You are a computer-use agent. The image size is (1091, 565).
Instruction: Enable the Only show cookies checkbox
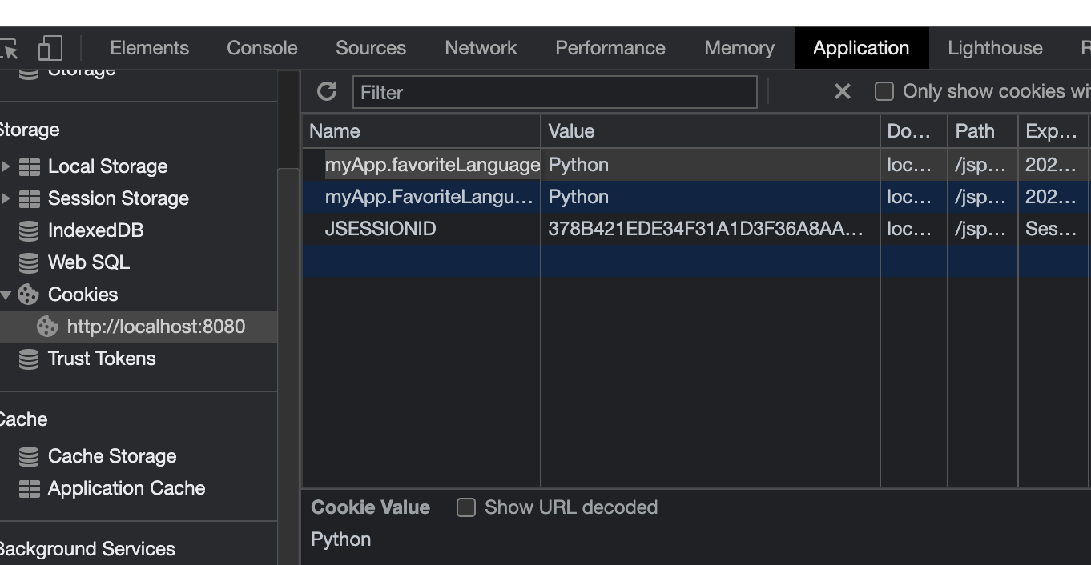[884, 91]
